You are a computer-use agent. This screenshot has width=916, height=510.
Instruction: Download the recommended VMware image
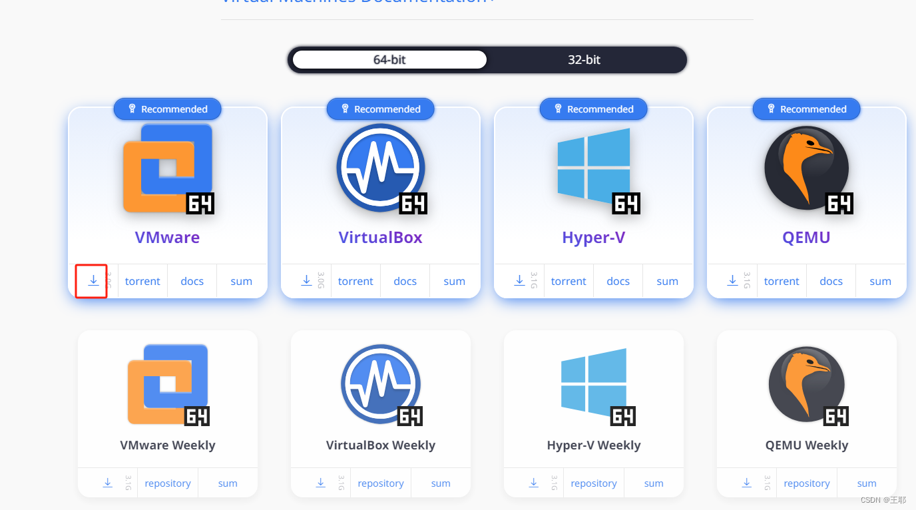pos(94,280)
